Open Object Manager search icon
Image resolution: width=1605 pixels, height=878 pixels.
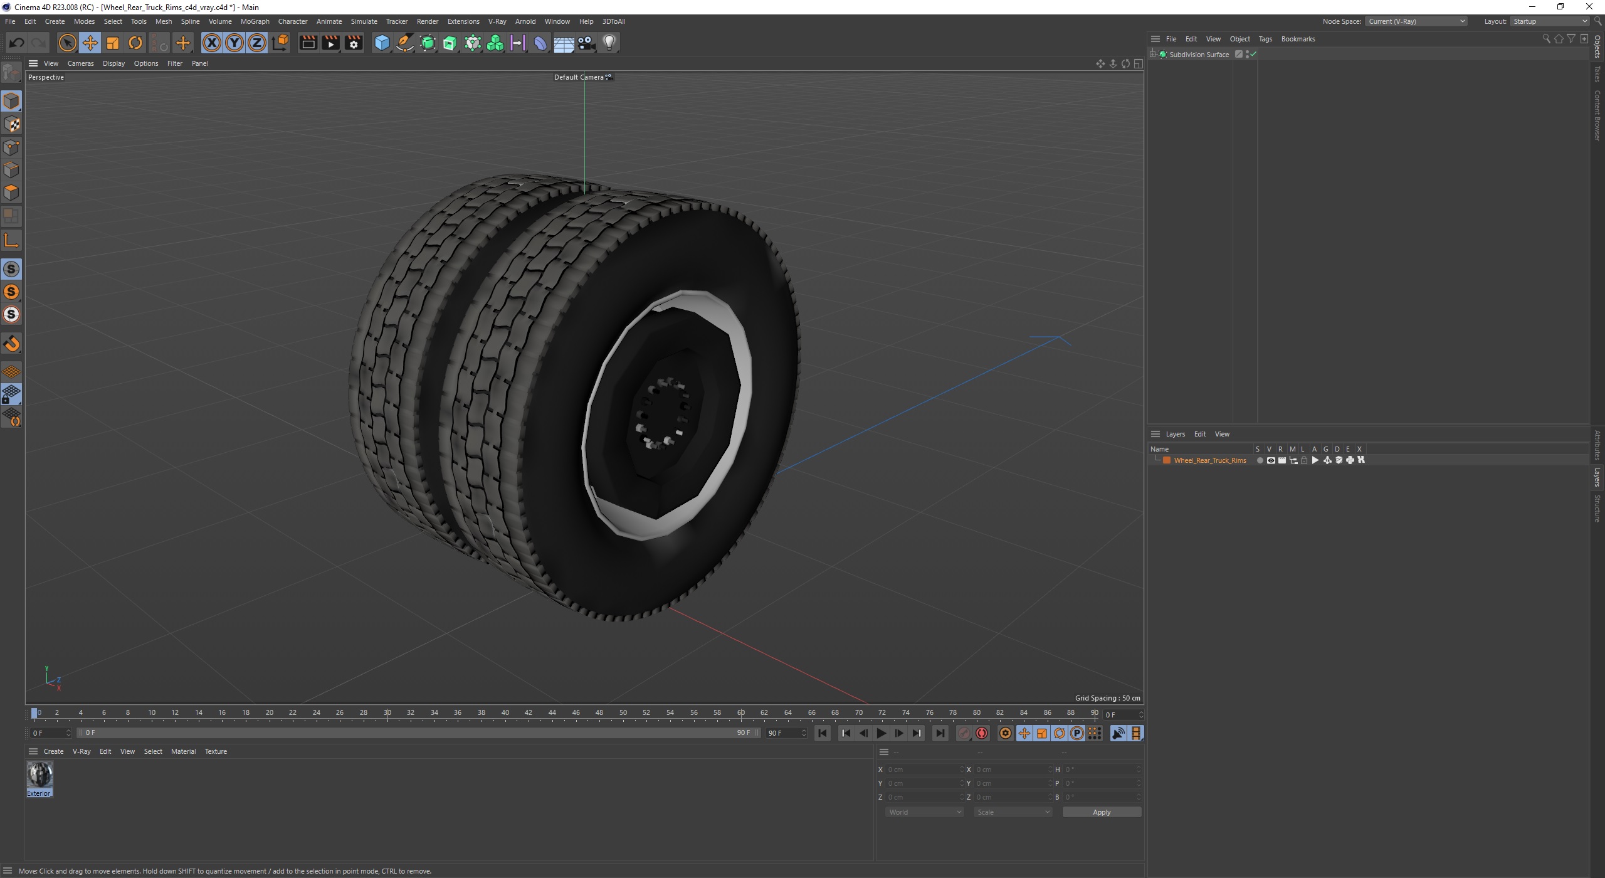click(1546, 39)
